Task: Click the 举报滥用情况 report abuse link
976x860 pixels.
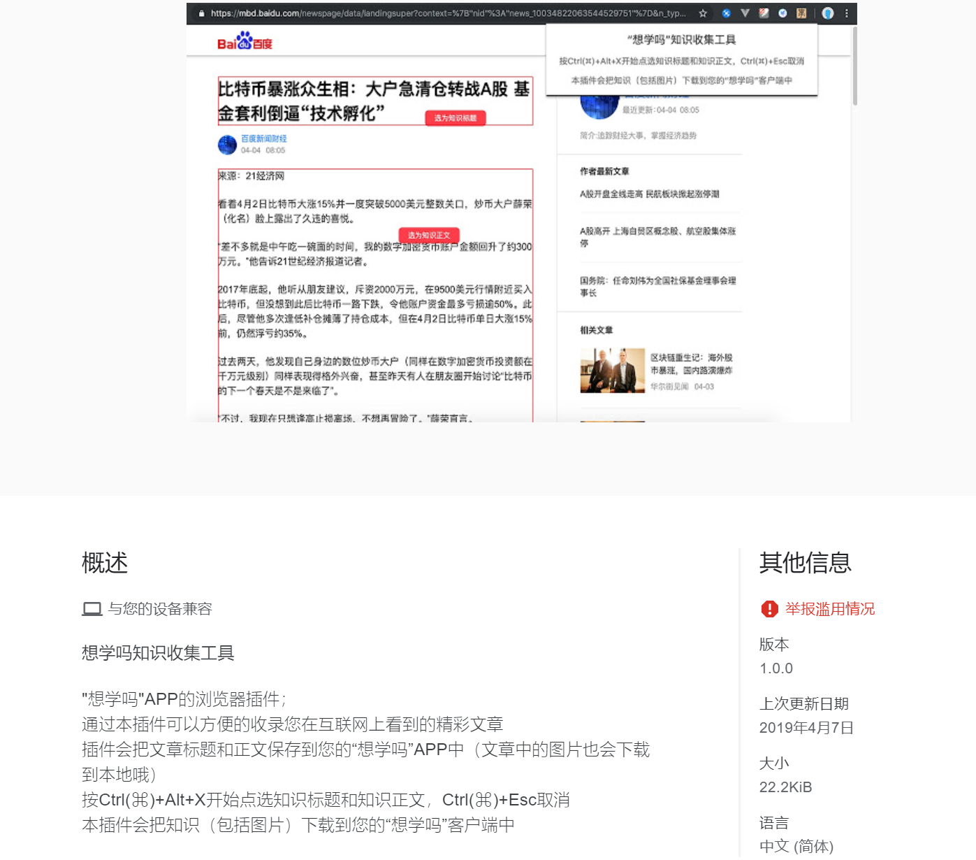Action: tap(830, 609)
